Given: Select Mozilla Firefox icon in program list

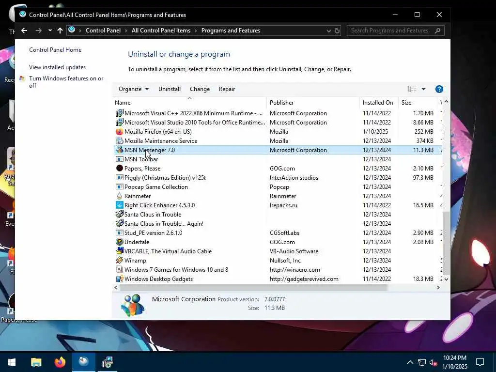Looking at the screenshot, I should click(119, 132).
